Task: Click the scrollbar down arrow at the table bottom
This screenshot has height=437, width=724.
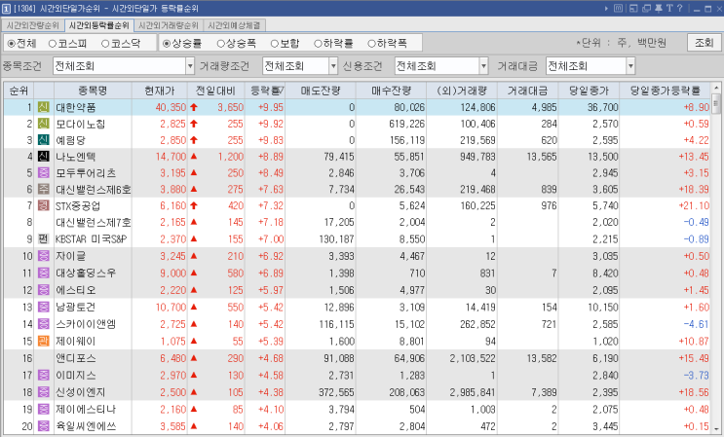Action: [x=716, y=428]
